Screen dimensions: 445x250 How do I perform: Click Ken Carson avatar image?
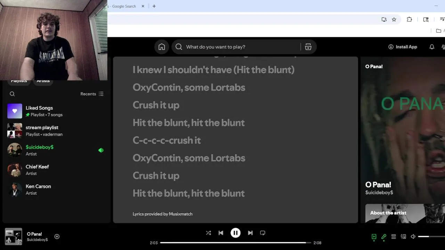15,190
